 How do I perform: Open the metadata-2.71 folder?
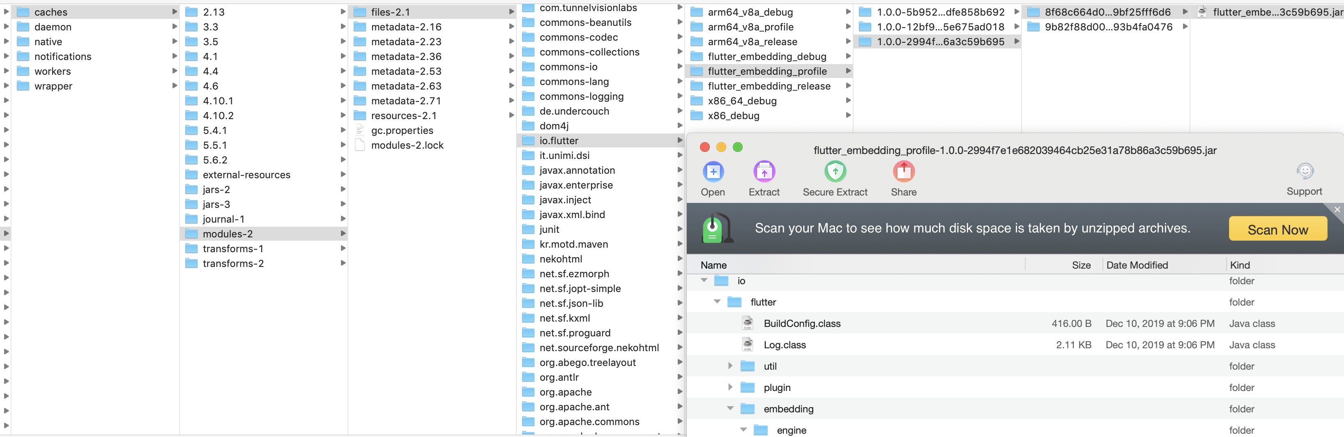(432, 101)
